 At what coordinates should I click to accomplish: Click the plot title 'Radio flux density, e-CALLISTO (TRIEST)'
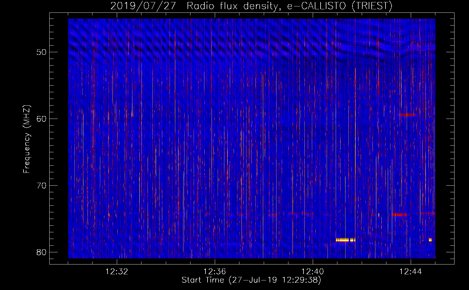click(x=289, y=6)
